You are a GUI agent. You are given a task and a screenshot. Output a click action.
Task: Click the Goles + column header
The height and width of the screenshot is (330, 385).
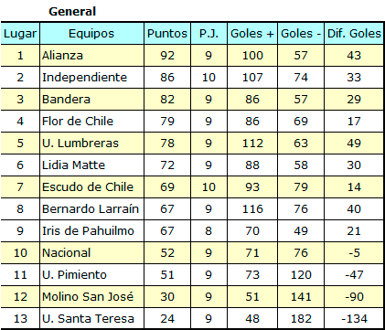click(x=252, y=33)
